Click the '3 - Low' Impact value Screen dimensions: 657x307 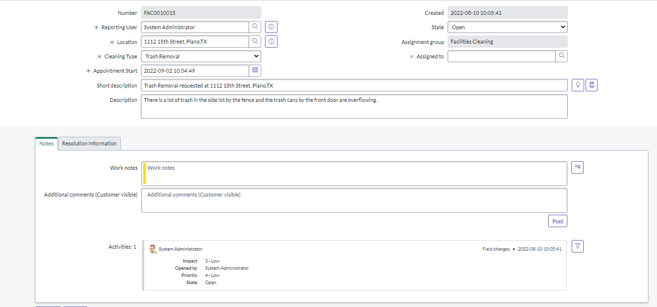(212, 261)
